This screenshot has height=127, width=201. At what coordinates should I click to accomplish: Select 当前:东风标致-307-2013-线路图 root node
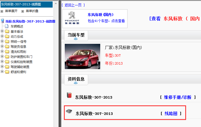[30, 21]
